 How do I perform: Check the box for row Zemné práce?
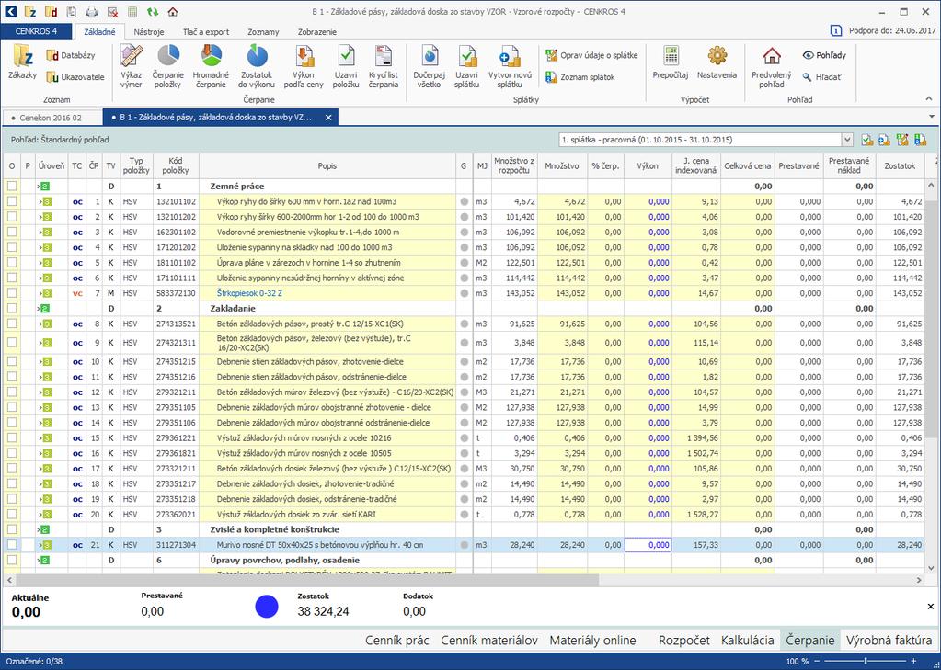tap(12, 186)
